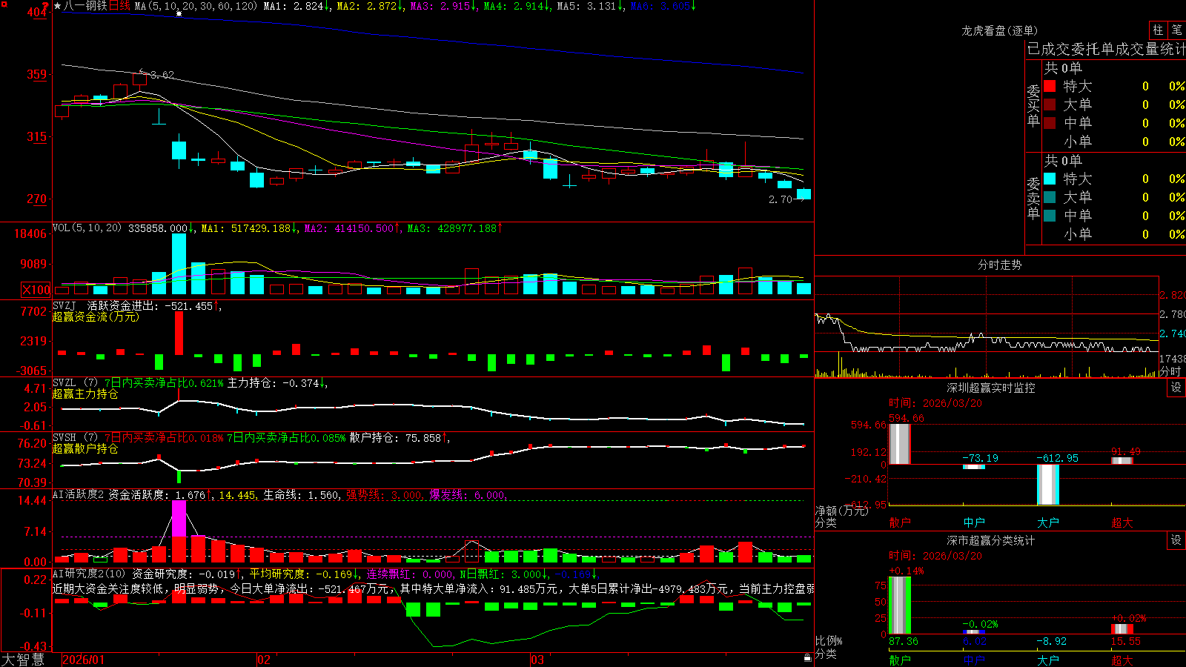The height and width of the screenshot is (667, 1186).
Task: Click the -612.95 value above 大户 bar
Action: (1057, 458)
